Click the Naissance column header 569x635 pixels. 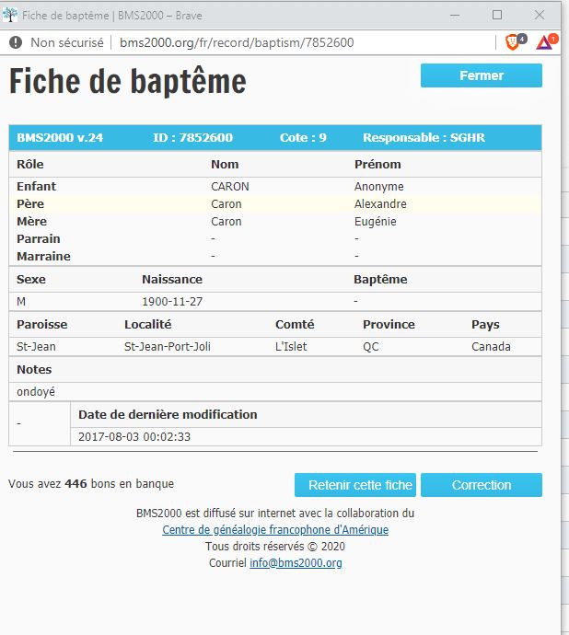(x=172, y=280)
